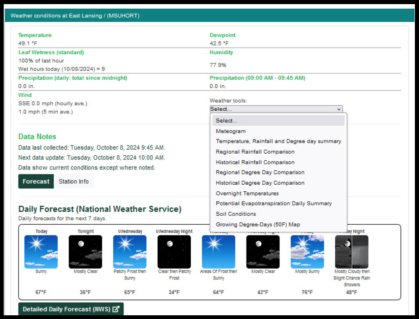Switch to the Station Info tab
Image resolution: width=419 pixels, height=319 pixels.
74,181
